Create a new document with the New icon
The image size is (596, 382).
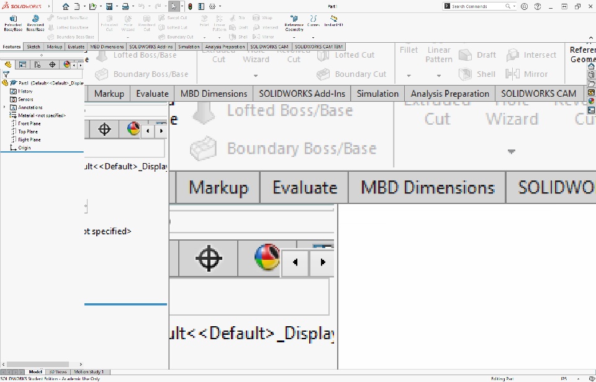(77, 6)
